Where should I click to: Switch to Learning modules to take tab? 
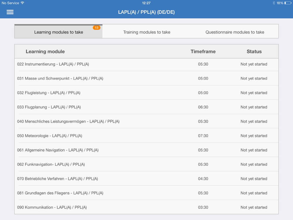(59, 32)
